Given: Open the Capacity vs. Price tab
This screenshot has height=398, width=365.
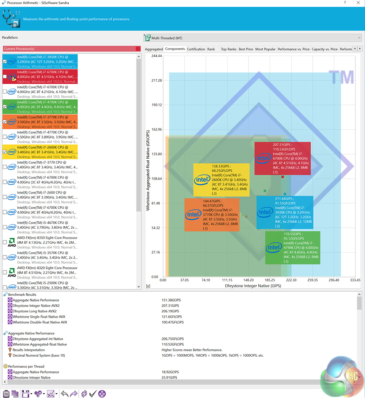Looking at the screenshot, I should 325,49.
